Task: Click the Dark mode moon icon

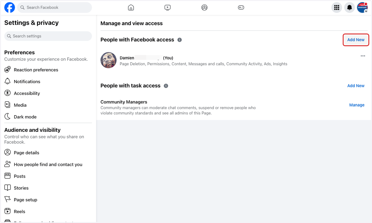Action: [7, 117]
